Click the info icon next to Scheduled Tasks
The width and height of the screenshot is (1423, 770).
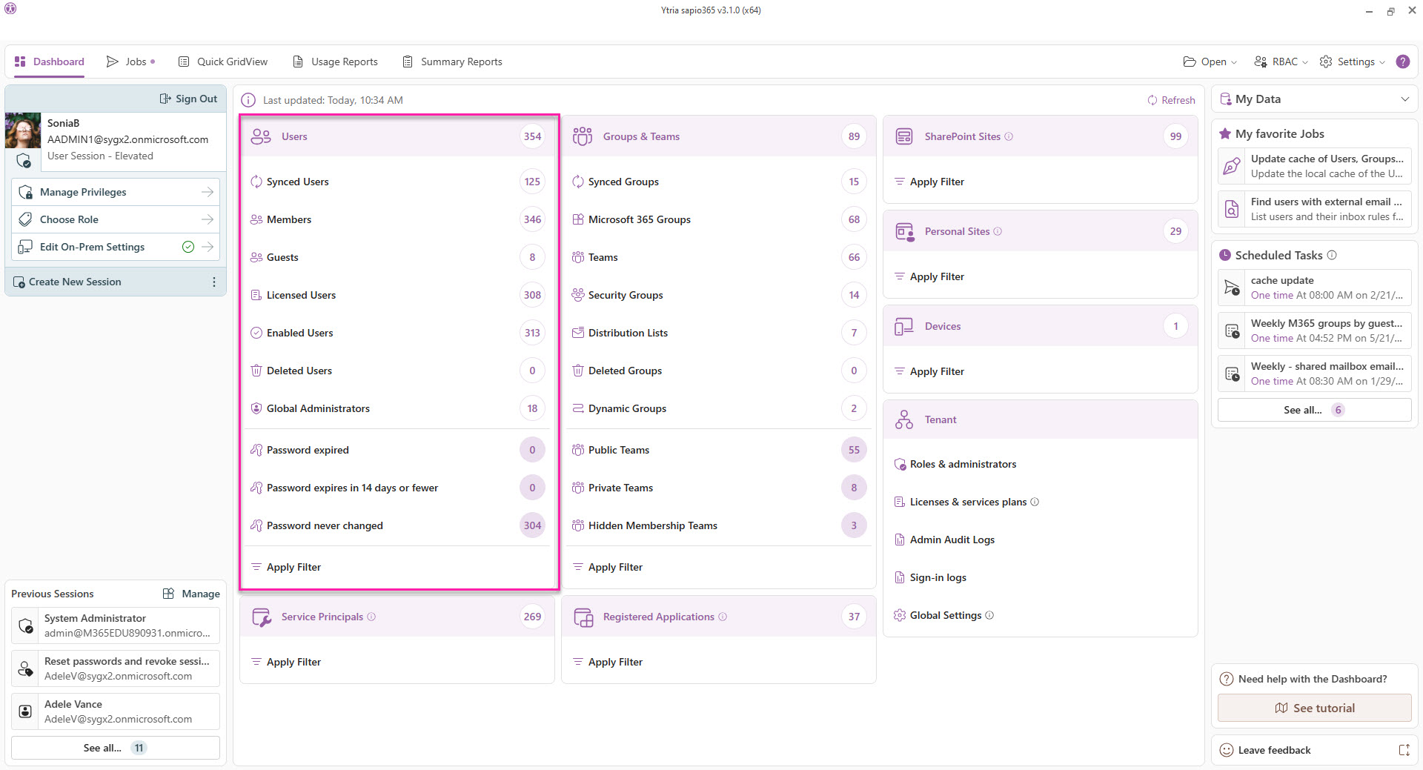1332,255
